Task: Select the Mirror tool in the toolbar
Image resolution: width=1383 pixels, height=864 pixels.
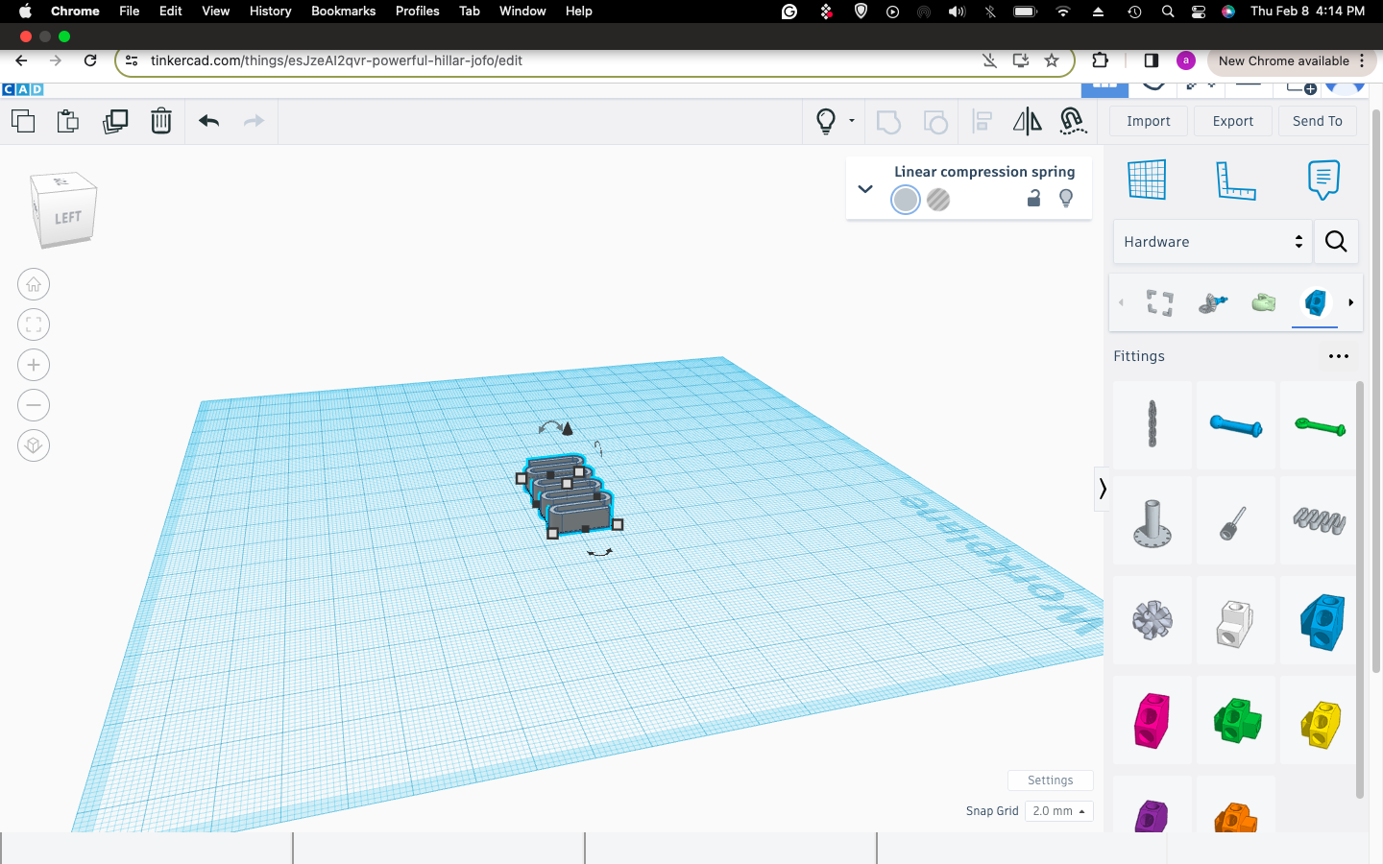Action: (1026, 121)
